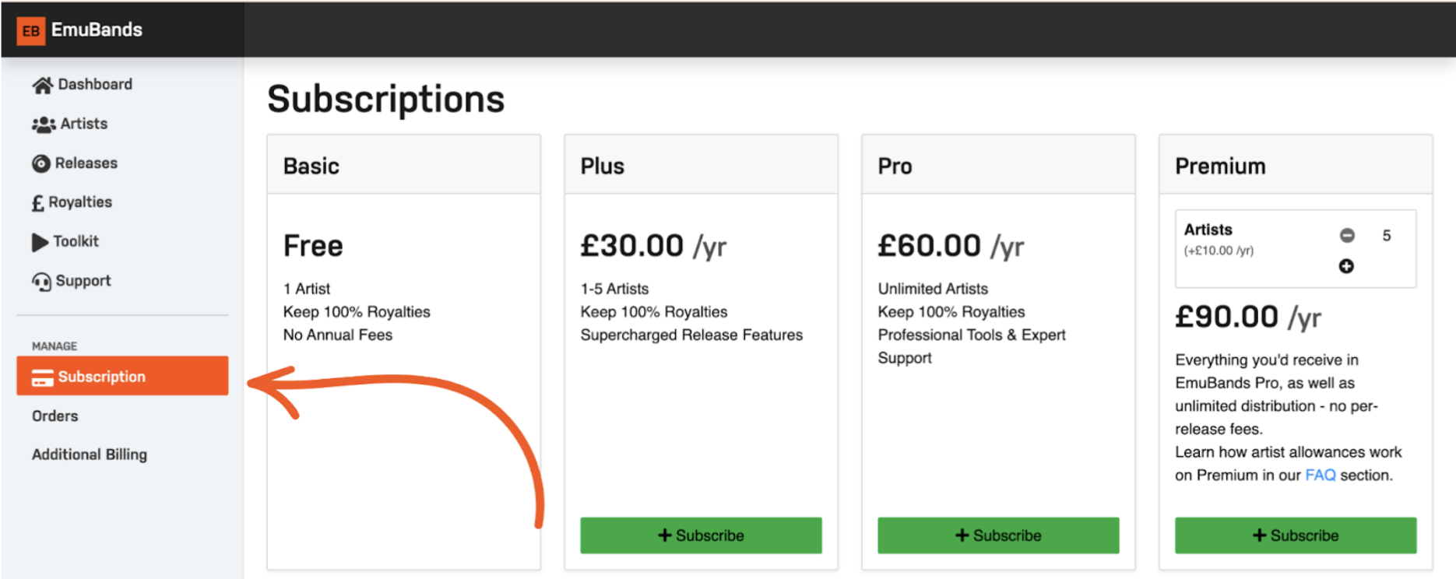Image resolution: width=1456 pixels, height=579 pixels.
Task: Click the Support headset icon
Action: 41,282
